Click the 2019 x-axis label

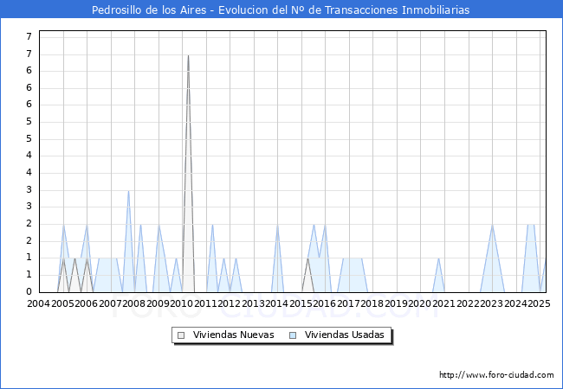point(396,303)
